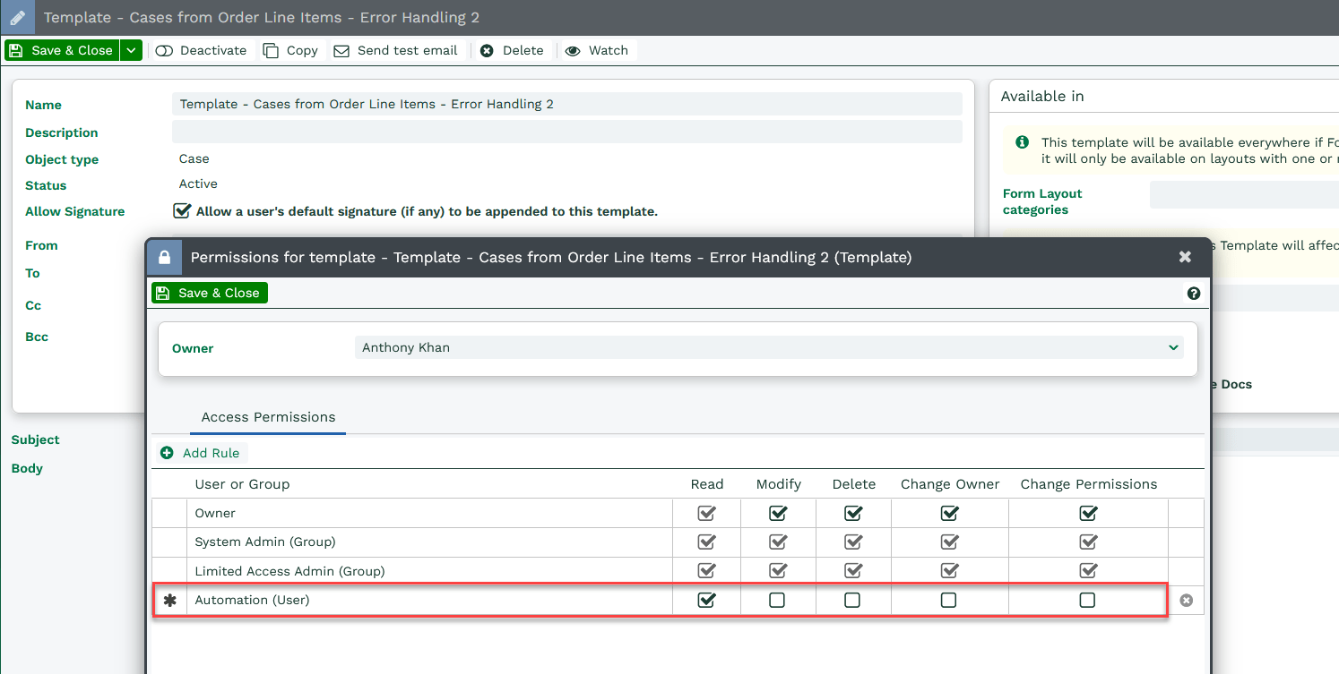Click Save & Close in Permissions dialog
The image size is (1339, 674).
[x=210, y=293]
